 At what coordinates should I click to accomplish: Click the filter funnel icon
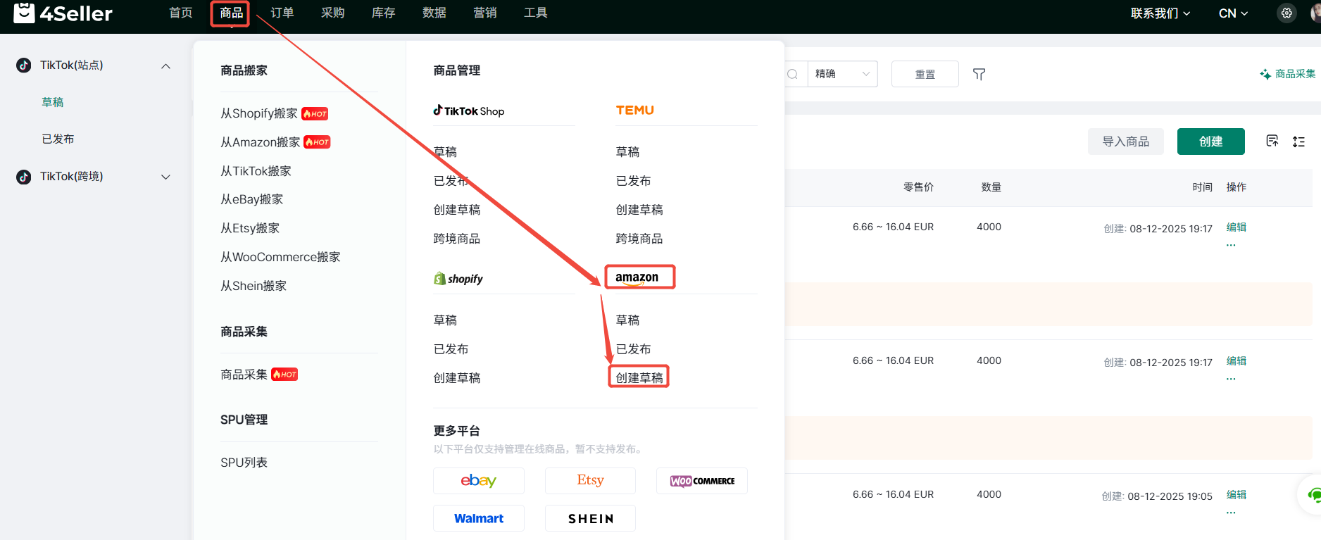click(979, 74)
